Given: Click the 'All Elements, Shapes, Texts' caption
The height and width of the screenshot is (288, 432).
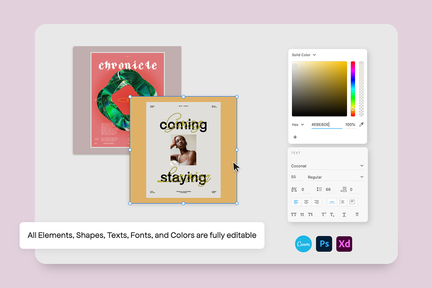Looking at the screenshot, I should (142, 235).
